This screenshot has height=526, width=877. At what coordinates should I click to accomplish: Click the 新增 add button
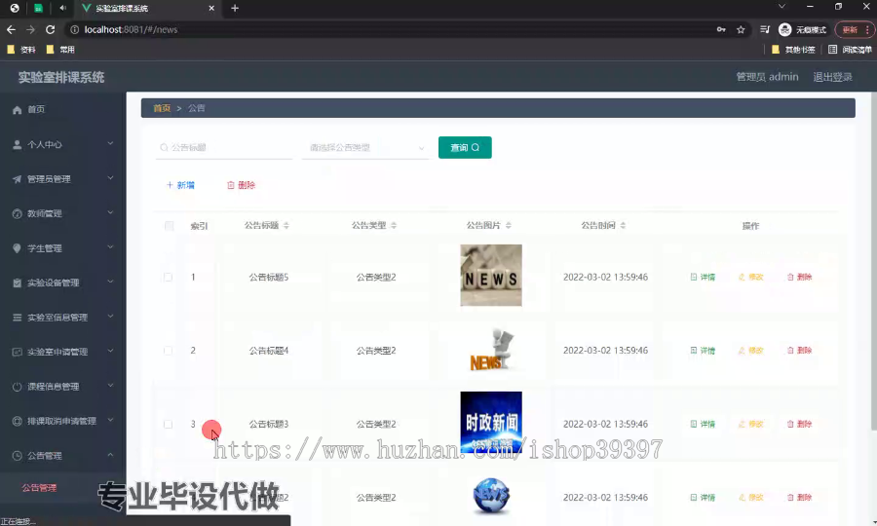tap(180, 185)
